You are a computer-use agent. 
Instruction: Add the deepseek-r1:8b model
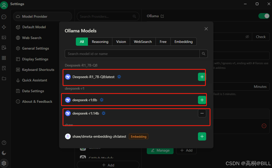[202, 100]
